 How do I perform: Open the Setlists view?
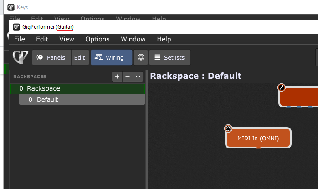pos(170,57)
